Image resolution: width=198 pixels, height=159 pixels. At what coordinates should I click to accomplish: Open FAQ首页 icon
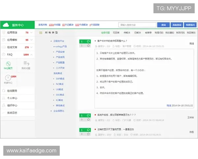pyautogui.click(x=8, y=64)
